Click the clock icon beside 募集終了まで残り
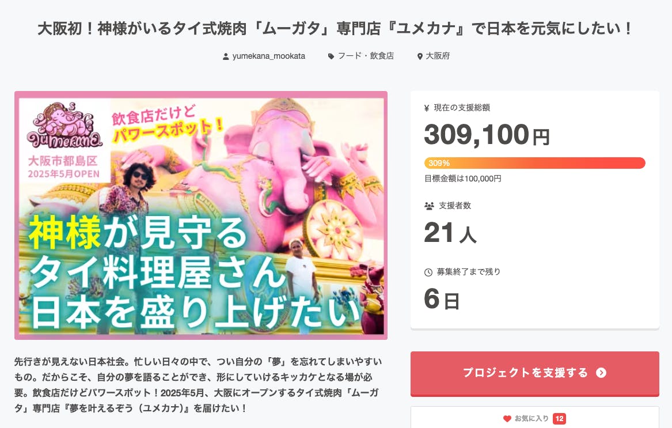The height and width of the screenshot is (428, 672). [428, 272]
